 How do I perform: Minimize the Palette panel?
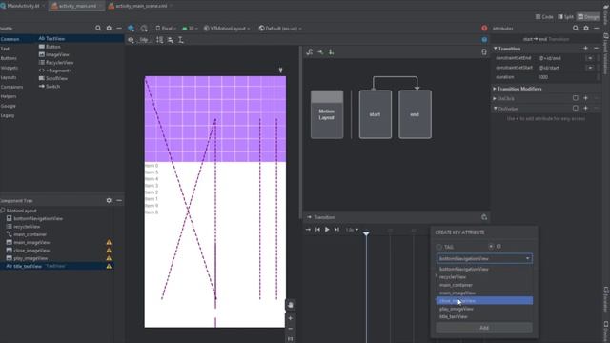(x=119, y=28)
